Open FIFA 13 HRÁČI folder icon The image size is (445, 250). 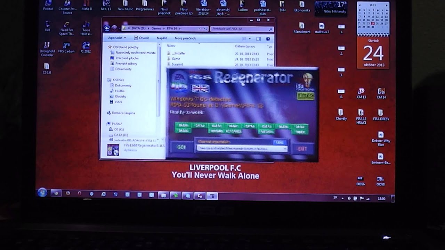361,117
